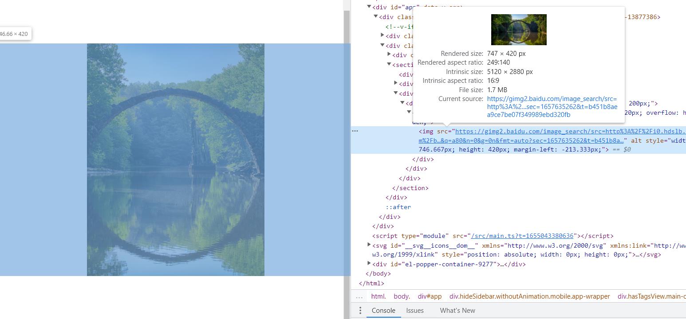
Task: Click the == $0 marker on the img row
Action: point(622,149)
